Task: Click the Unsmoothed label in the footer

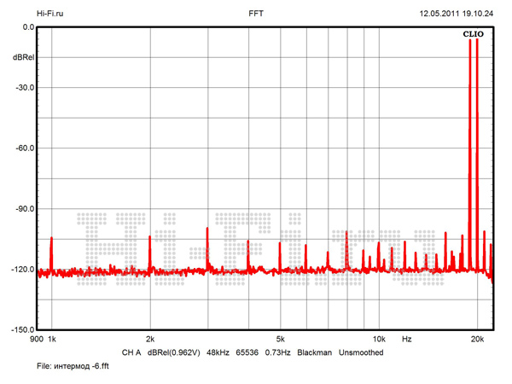Action: 361,352
